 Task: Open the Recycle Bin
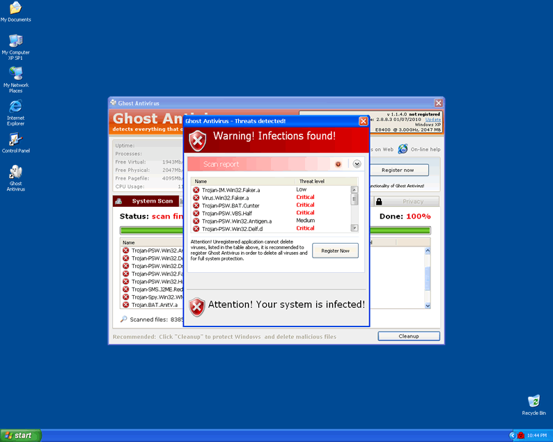click(x=533, y=402)
